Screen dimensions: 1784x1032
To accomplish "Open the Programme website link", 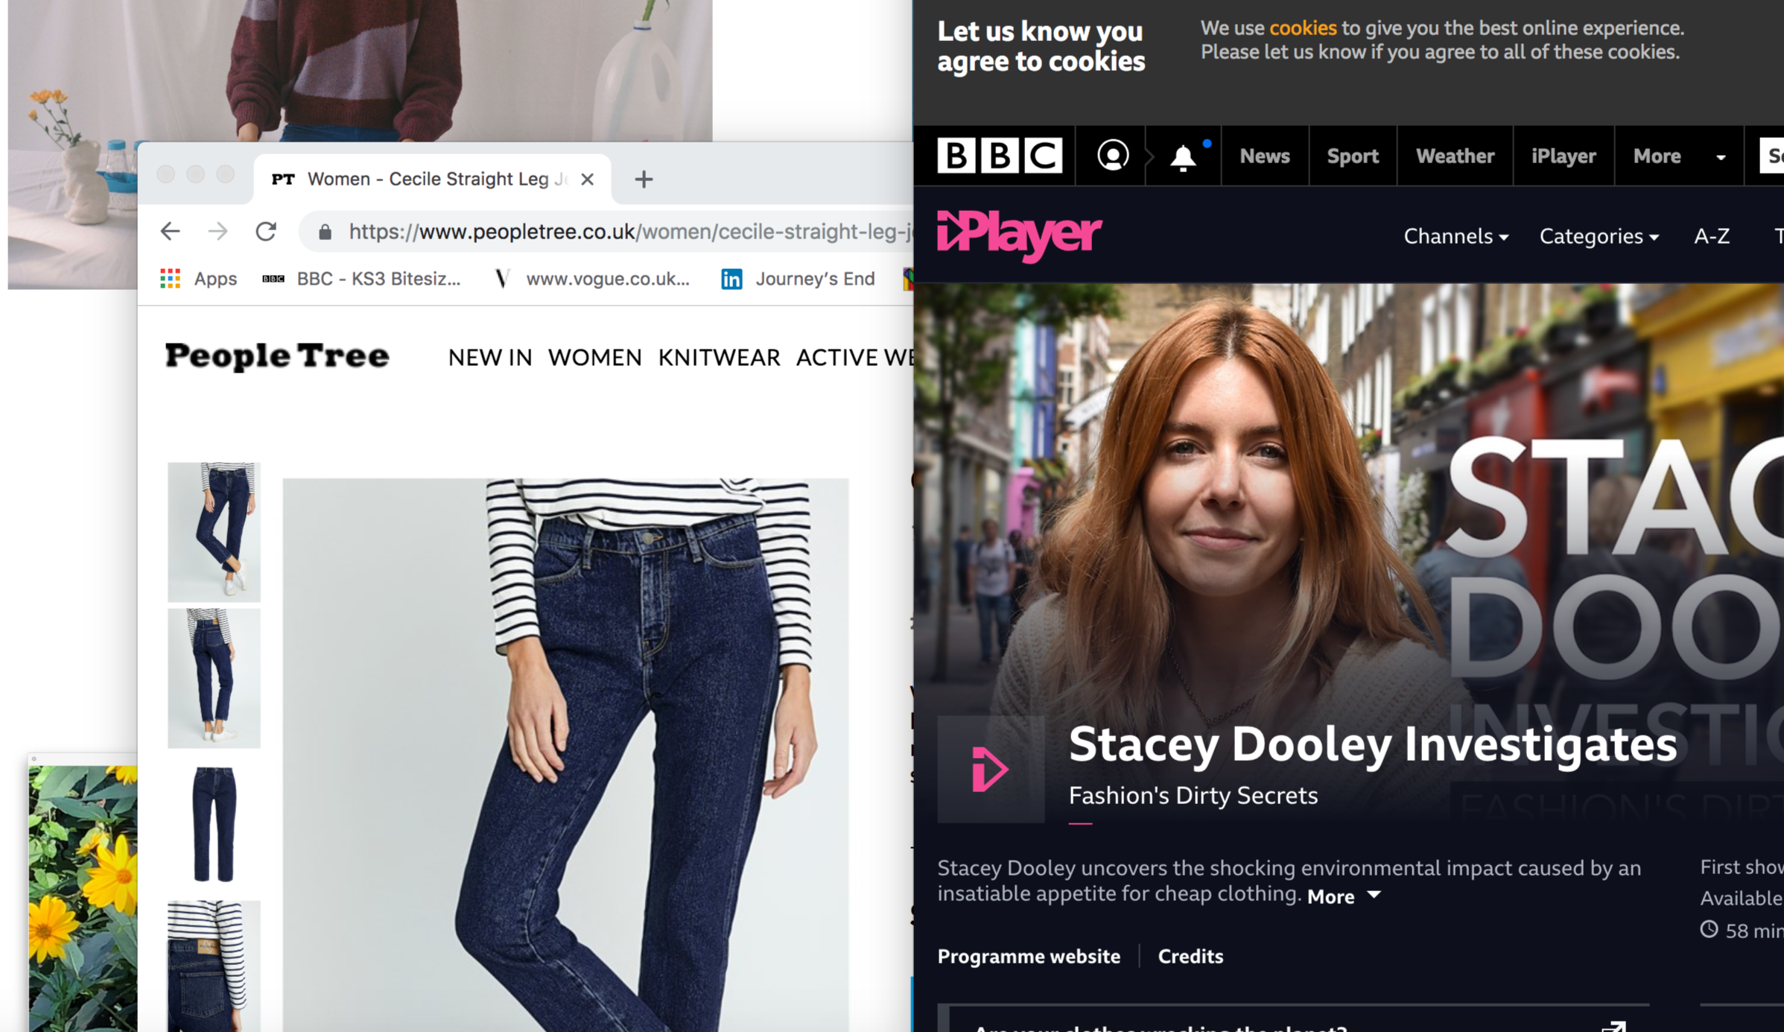I will click(1029, 956).
